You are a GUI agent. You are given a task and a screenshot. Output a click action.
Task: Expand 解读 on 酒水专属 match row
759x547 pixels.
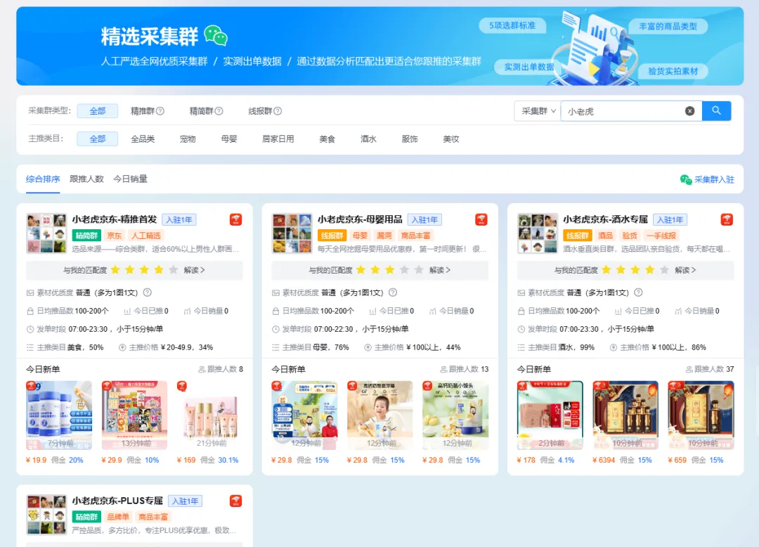pyautogui.click(x=685, y=270)
